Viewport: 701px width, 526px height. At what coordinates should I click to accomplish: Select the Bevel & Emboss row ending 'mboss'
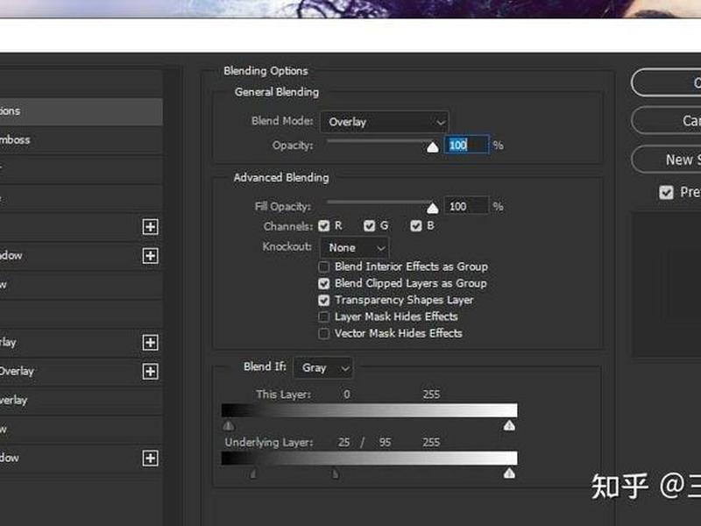coord(81,140)
